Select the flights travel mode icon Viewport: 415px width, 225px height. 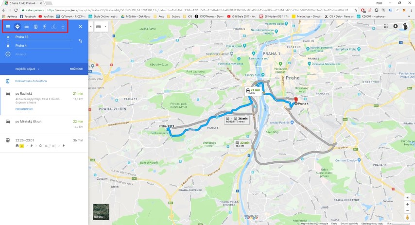[63, 26]
